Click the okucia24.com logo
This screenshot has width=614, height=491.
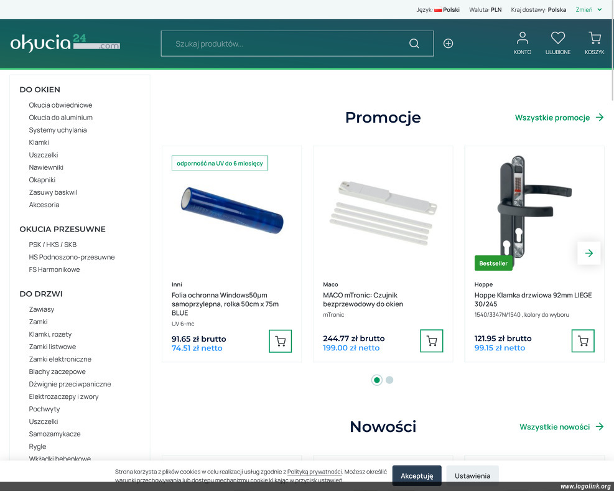point(65,43)
